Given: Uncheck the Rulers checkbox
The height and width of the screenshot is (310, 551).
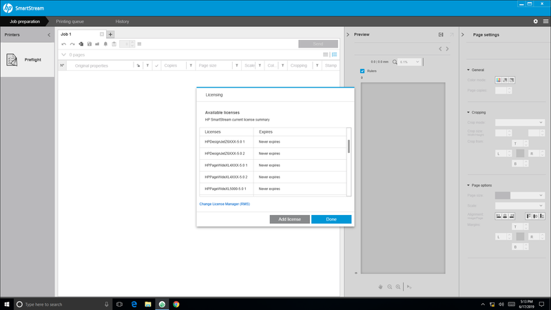Looking at the screenshot, I should (362, 71).
